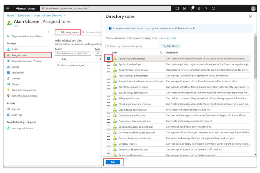Click Users | All users (Preview) breadcrumb
This screenshot has height=173, width=260.
coord(48,16)
